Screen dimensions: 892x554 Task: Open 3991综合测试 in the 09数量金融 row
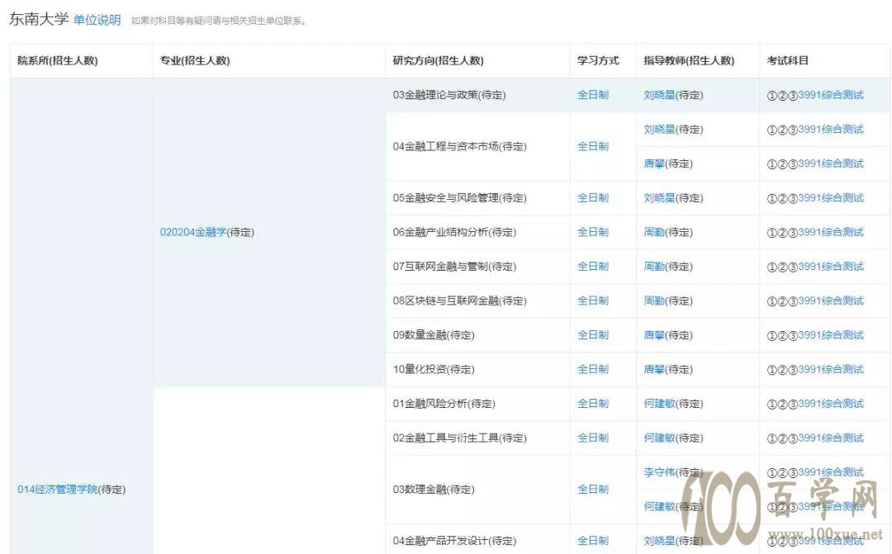[831, 335]
